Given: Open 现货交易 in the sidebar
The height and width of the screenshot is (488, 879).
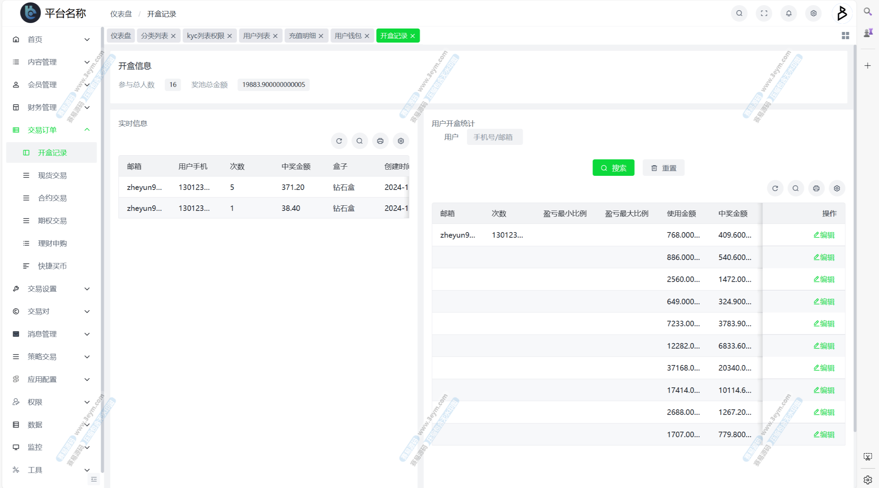Looking at the screenshot, I should click(52, 175).
